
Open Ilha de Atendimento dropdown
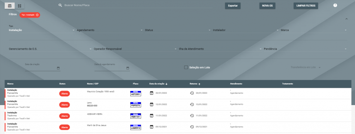pos(220,49)
